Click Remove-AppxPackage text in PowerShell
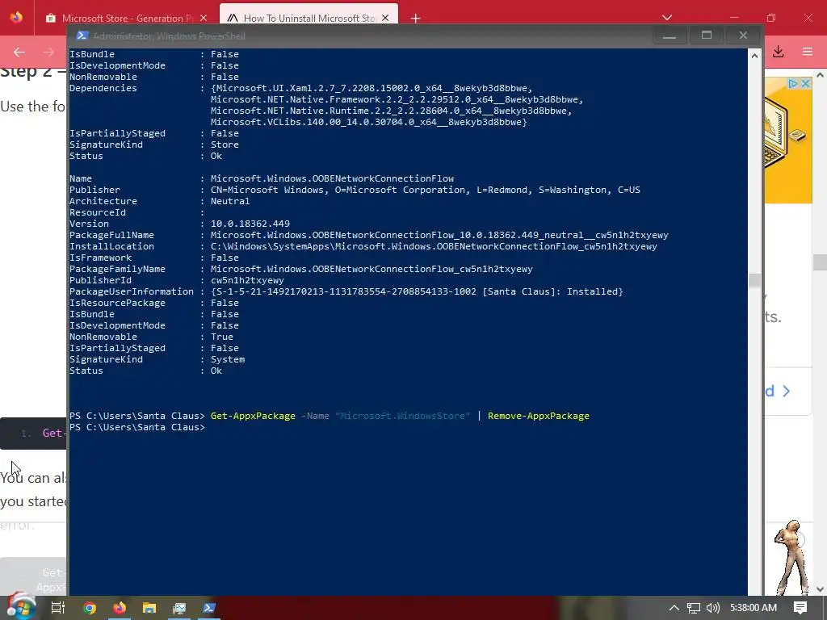 tap(539, 416)
